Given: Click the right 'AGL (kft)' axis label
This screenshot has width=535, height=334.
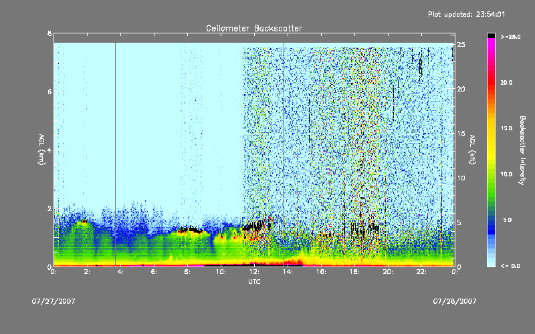Looking at the screenshot, I should [472, 150].
